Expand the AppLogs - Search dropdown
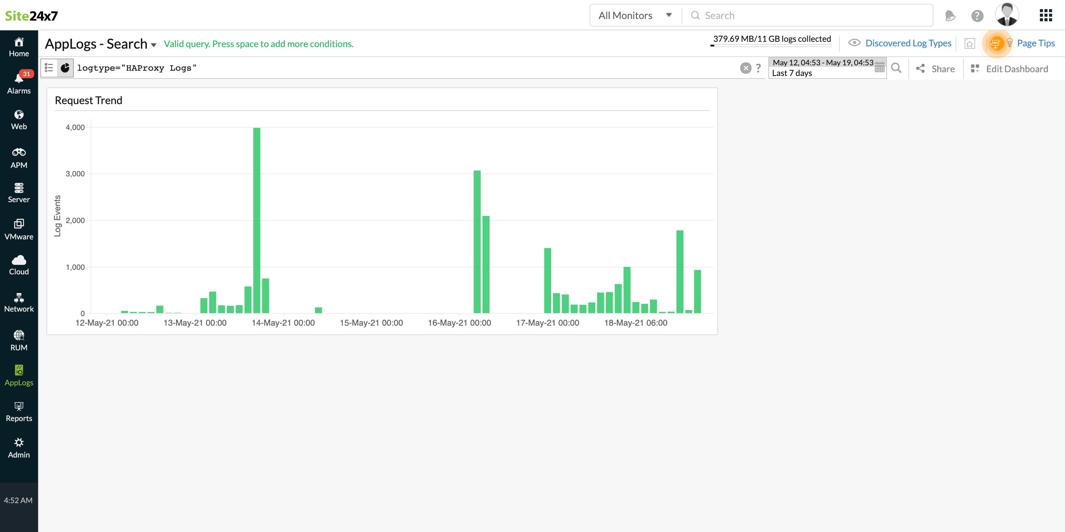This screenshot has width=1065, height=532. (x=153, y=44)
